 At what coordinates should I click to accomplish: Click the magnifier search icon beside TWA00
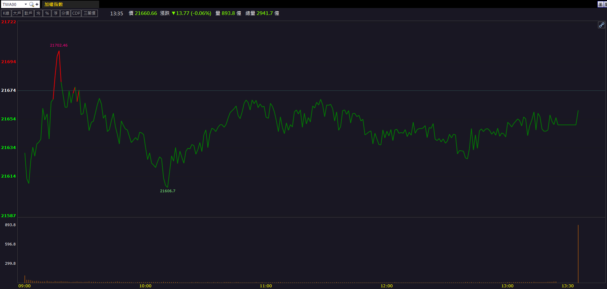(32, 4)
